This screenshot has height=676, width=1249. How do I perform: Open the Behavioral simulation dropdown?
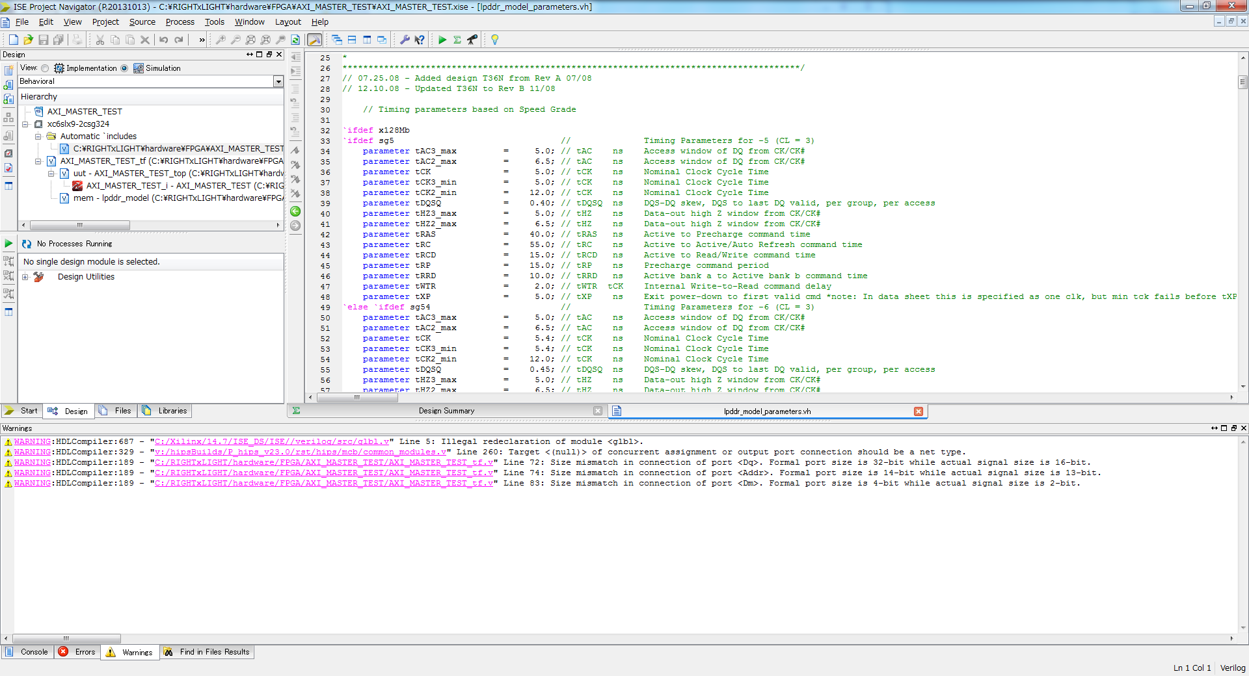click(x=278, y=81)
